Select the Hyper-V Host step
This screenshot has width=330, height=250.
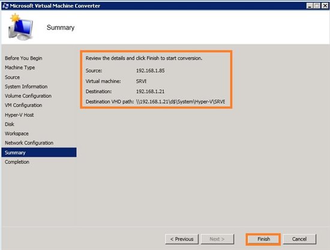[x=19, y=115]
